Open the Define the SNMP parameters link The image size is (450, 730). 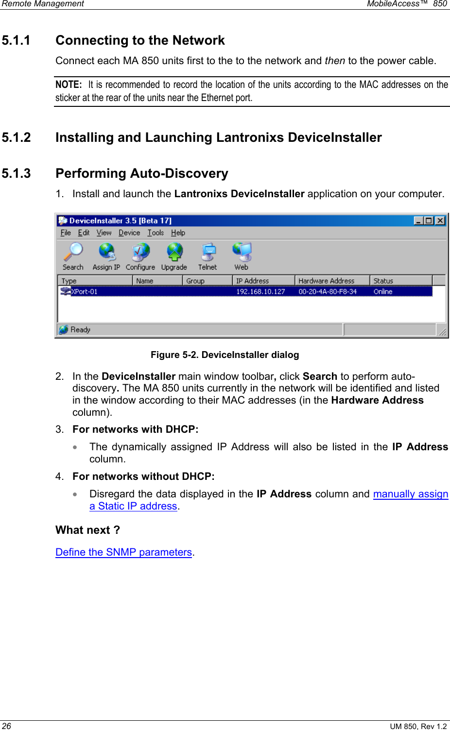point(124,552)
